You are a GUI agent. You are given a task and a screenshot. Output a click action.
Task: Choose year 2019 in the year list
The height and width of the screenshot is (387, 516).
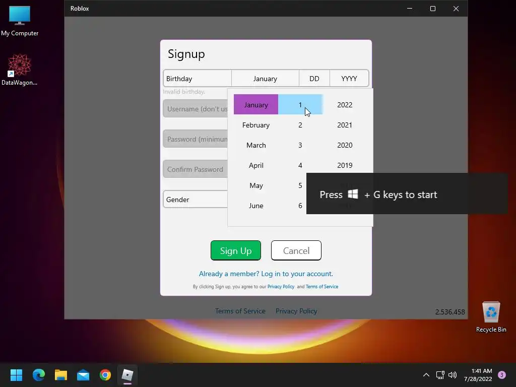tap(345, 165)
